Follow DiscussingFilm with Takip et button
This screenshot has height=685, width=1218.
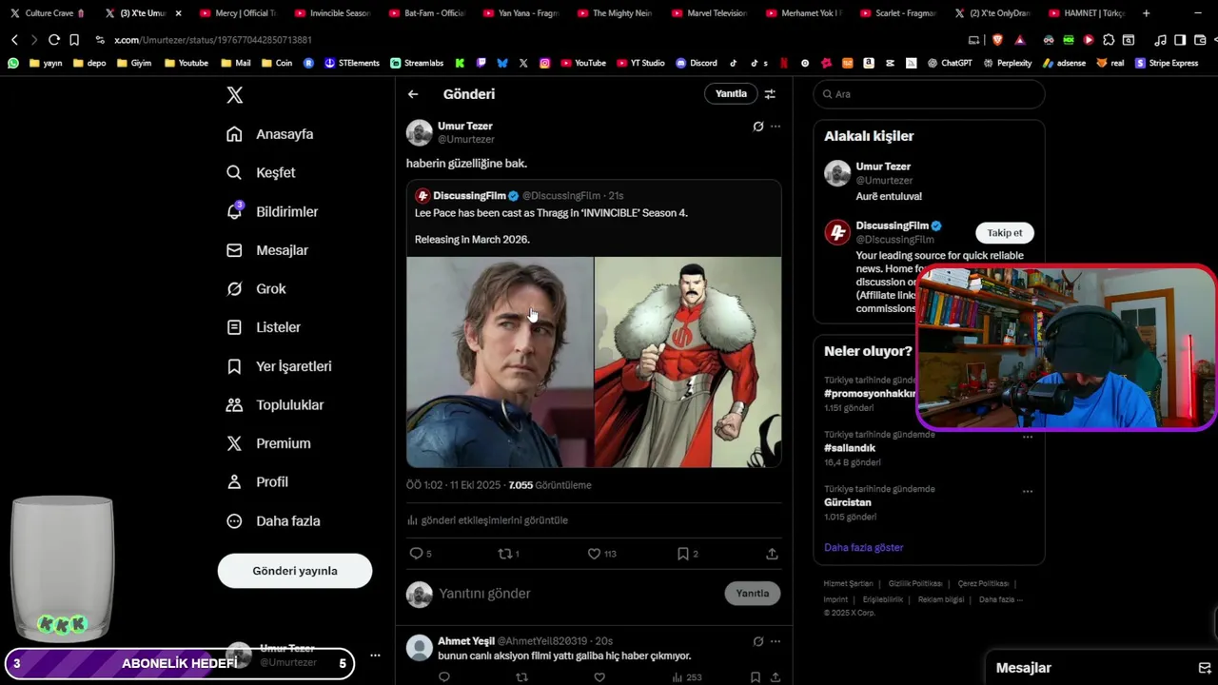(x=1004, y=233)
